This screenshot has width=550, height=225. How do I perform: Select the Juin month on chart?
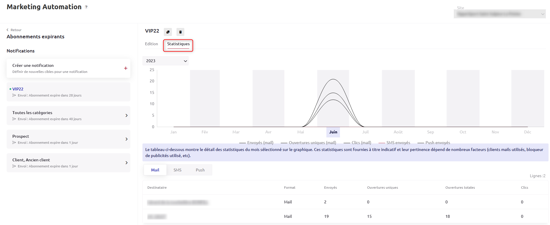click(x=333, y=132)
